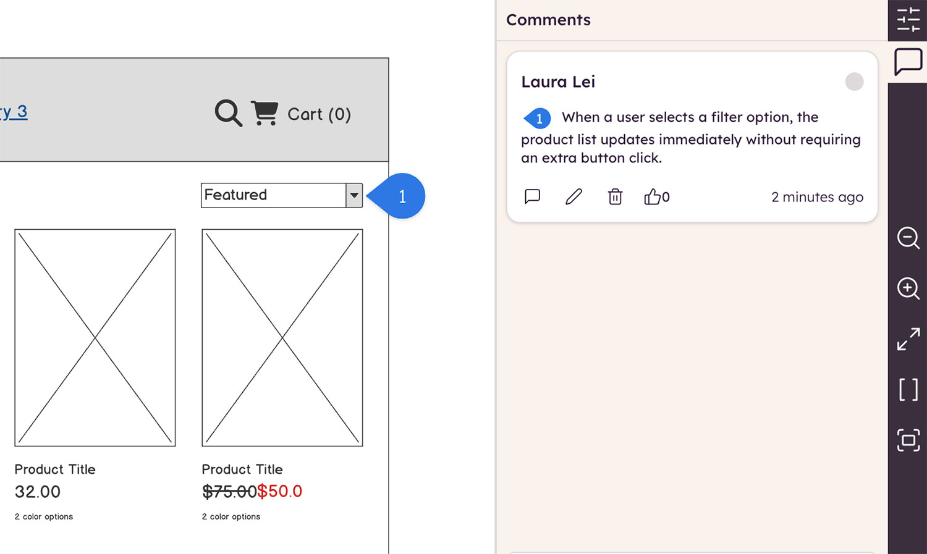Open the Cart (0) link
The height and width of the screenshot is (554, 927).
point(319,114)
